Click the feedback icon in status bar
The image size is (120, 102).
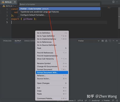[x=113, y=100]
